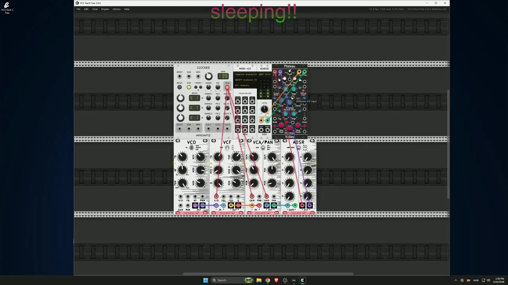The height and width of the screenshot is (285, 508).
Task: Open the AUDIO module device selector display
Action: [x=264, y=74]
